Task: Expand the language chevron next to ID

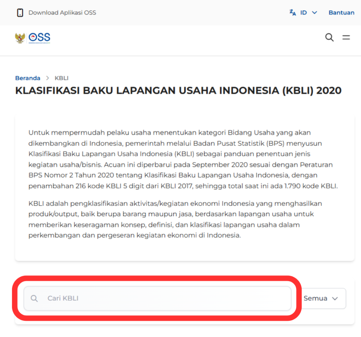Action: (314, 13)
